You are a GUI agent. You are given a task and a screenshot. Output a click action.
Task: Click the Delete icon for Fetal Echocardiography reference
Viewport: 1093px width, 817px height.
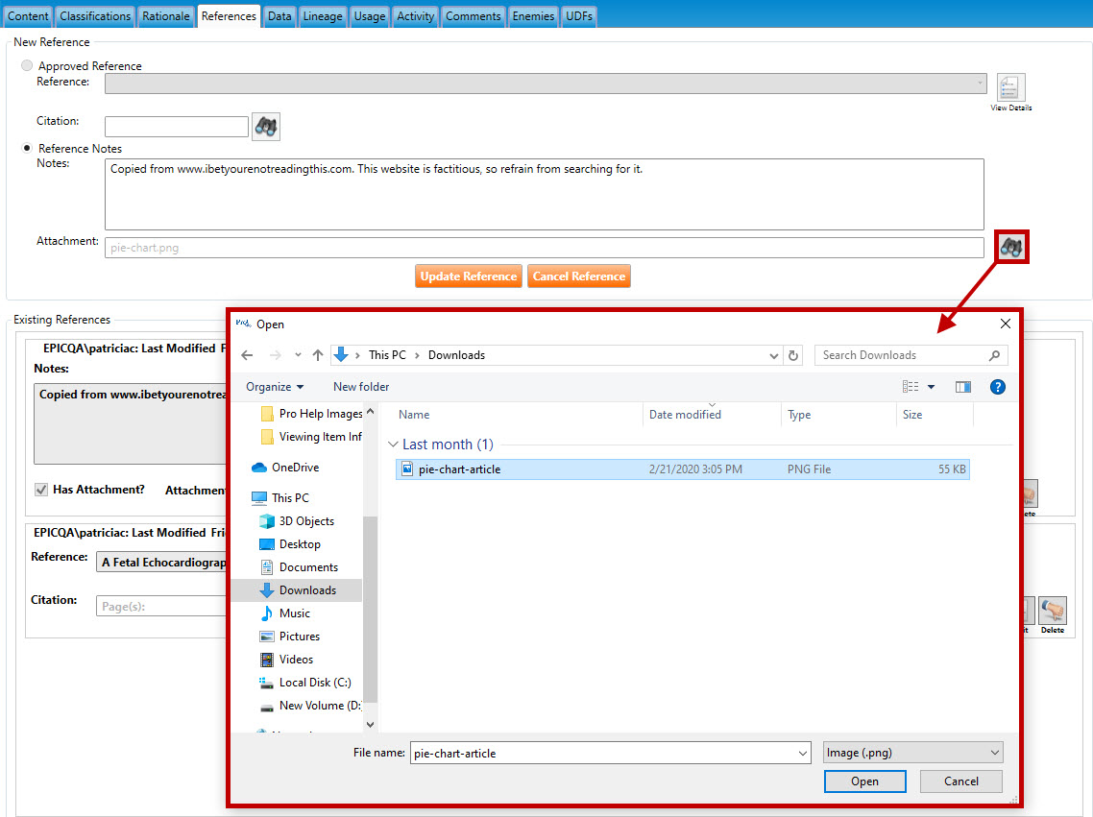(1052, 611)
